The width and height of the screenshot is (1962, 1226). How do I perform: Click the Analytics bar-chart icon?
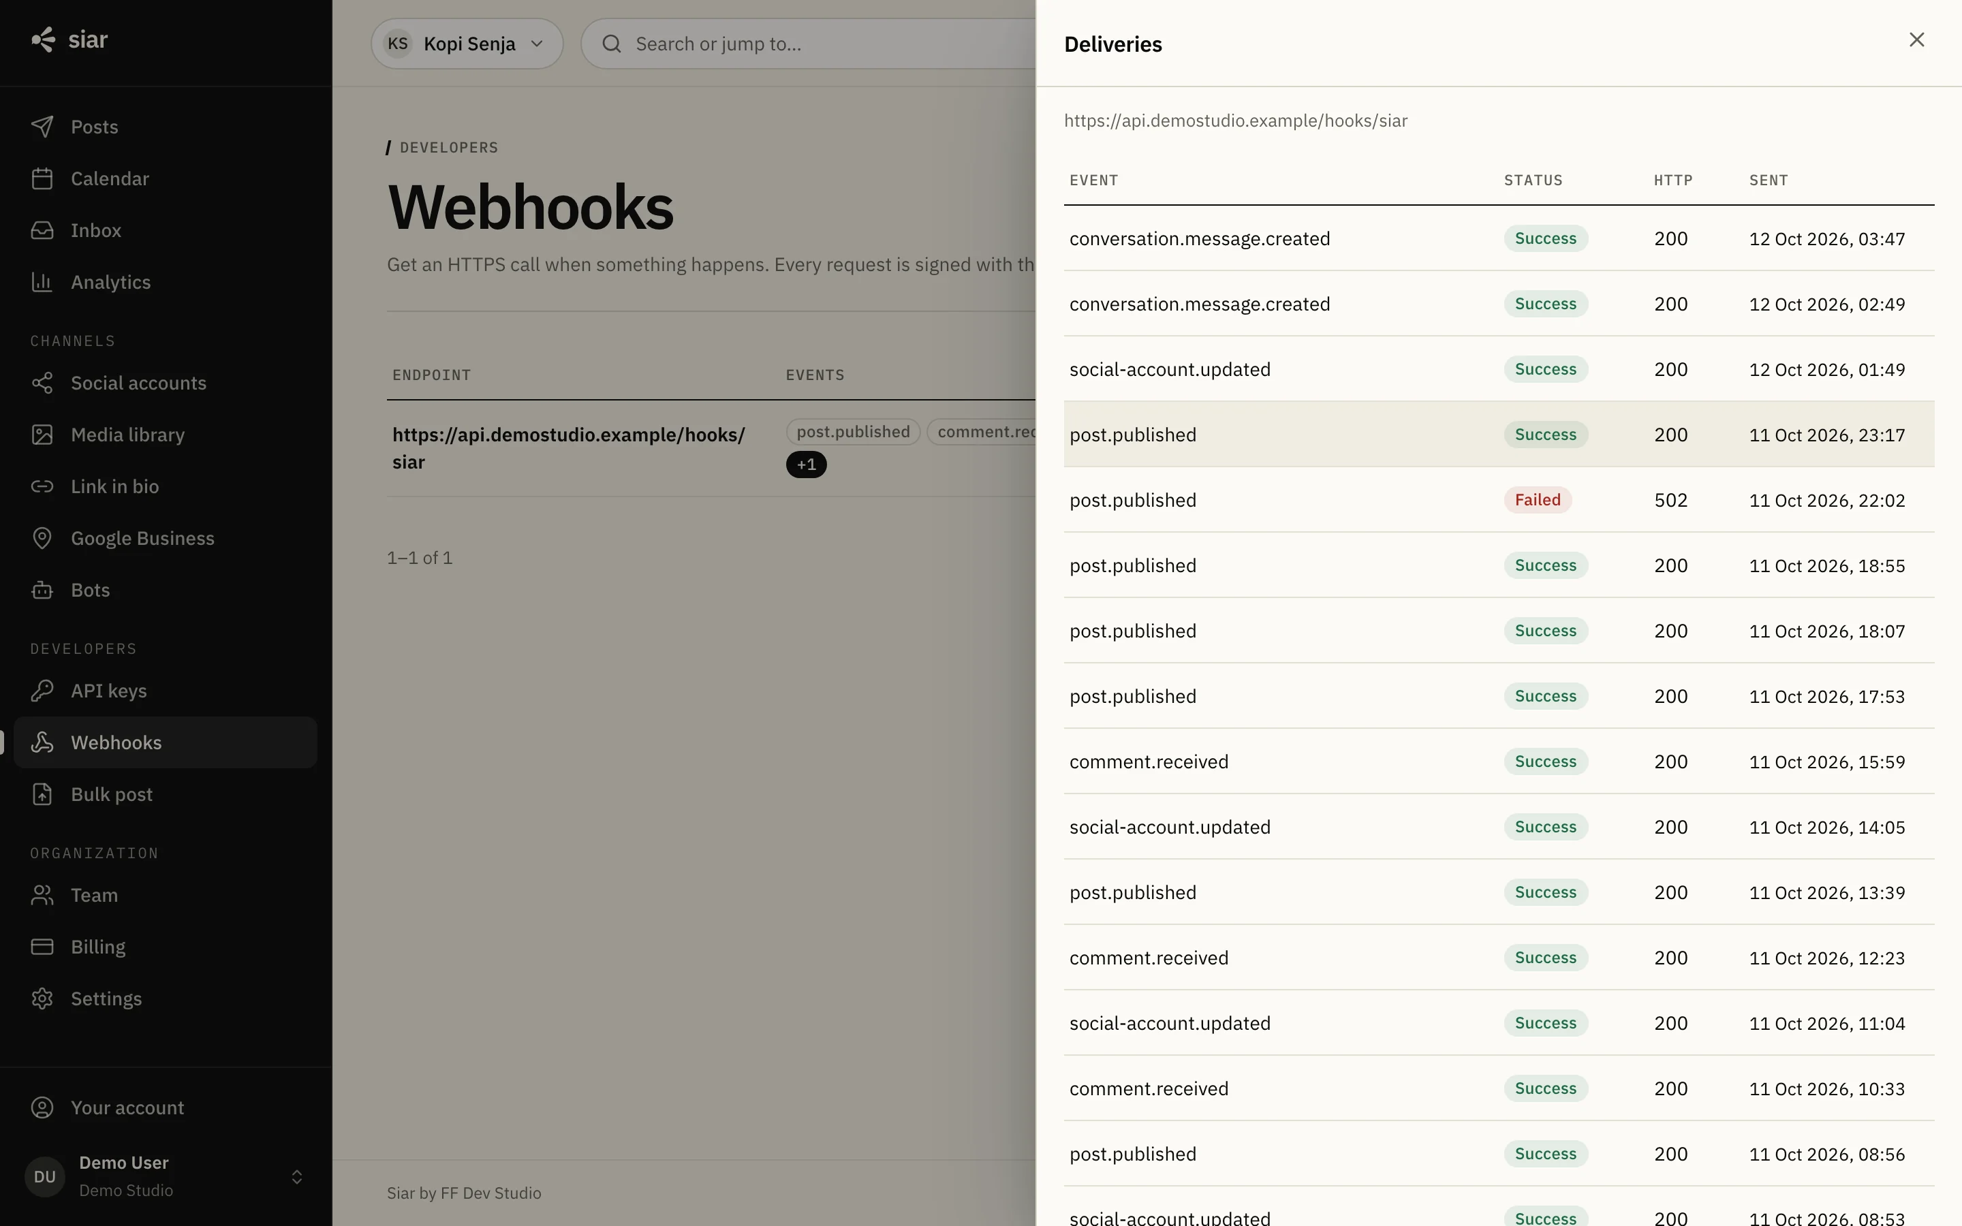(42, 282)
